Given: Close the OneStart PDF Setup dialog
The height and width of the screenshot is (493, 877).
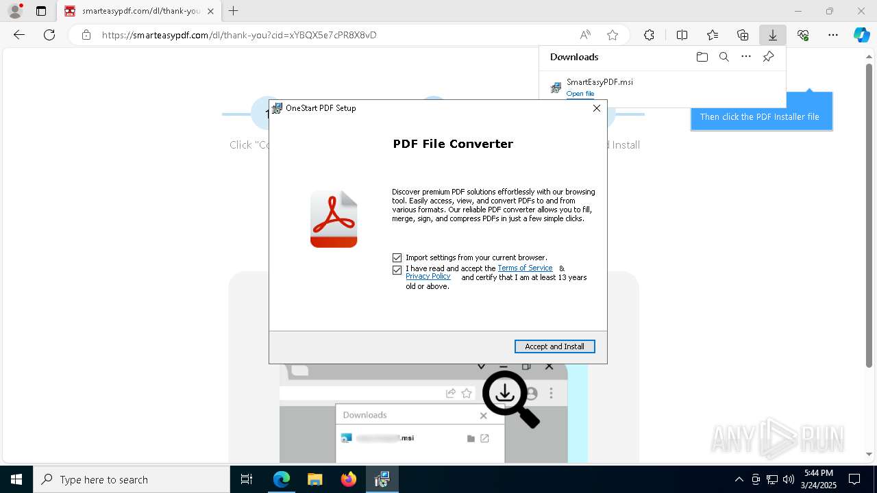Looking at the screenshot, I should pos(596,108).
